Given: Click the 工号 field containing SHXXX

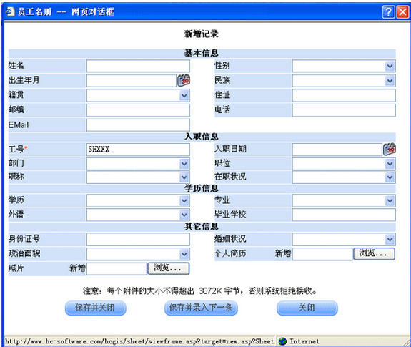Looking at the screenshot, I should tap(138, 150).
